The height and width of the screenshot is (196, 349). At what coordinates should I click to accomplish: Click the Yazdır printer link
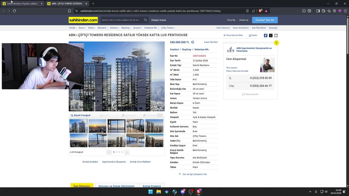click(253, 35)
